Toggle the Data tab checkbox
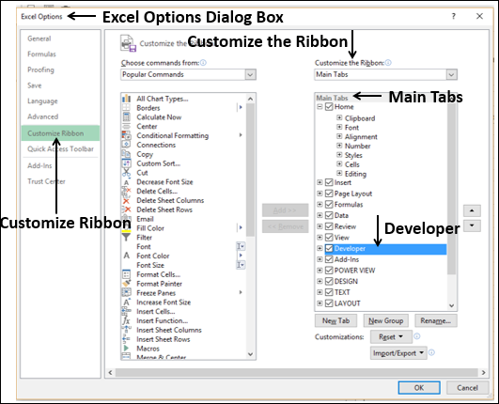499x404 pixels. 329,215
